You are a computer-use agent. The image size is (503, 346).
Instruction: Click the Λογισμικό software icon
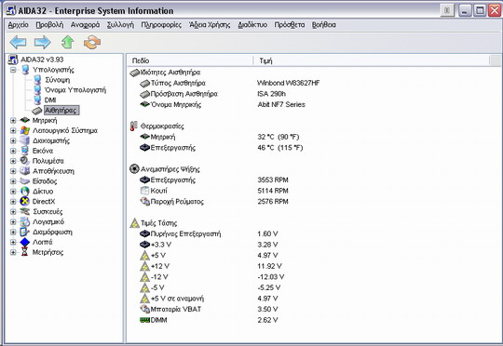click(25, 221)
